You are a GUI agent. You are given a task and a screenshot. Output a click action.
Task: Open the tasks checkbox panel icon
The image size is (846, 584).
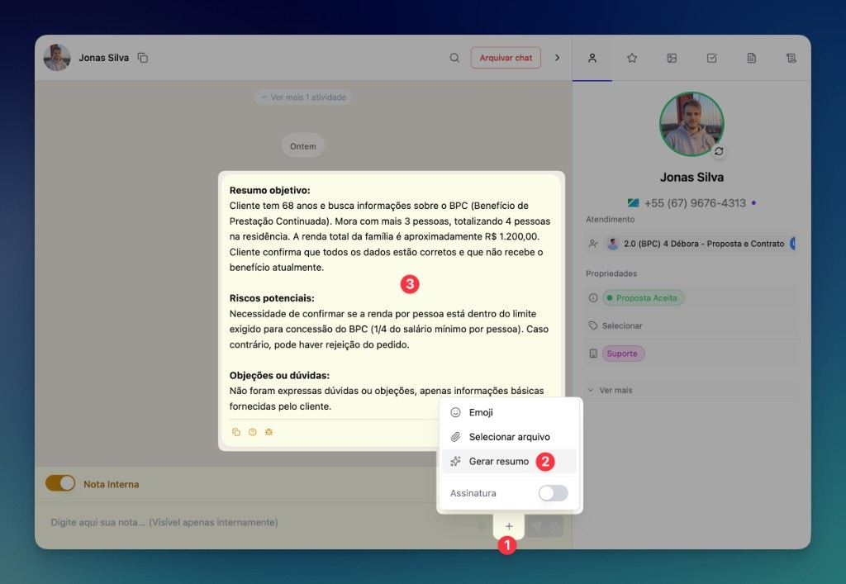point(711,58)
